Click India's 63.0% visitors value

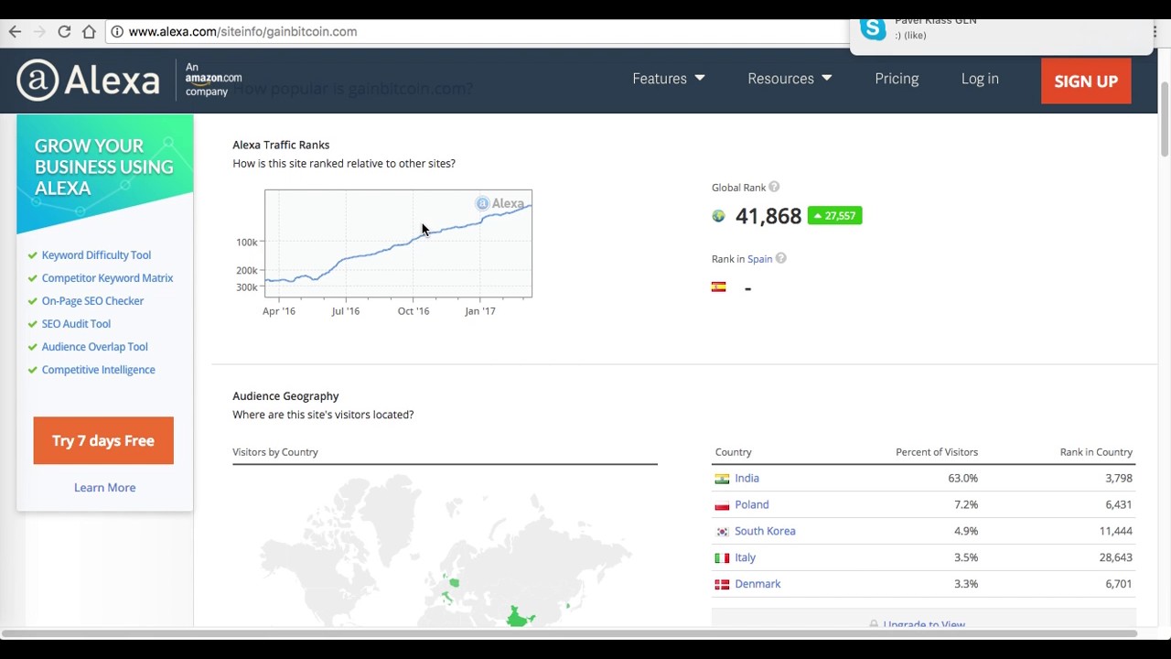962,479
